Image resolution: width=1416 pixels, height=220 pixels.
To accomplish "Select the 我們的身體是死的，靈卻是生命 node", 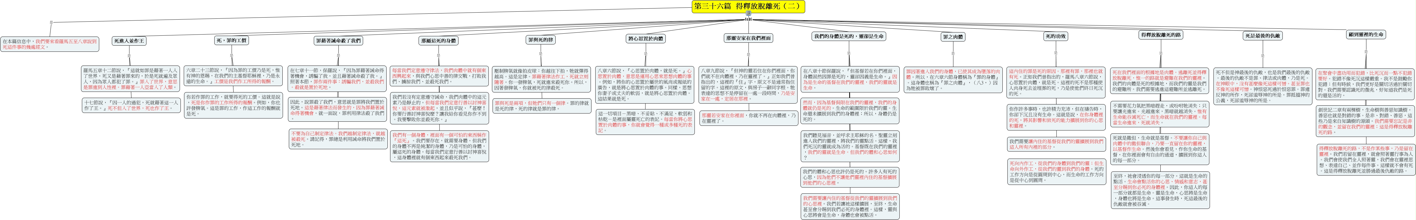I will pyautogui.click(x=848, y=36).
